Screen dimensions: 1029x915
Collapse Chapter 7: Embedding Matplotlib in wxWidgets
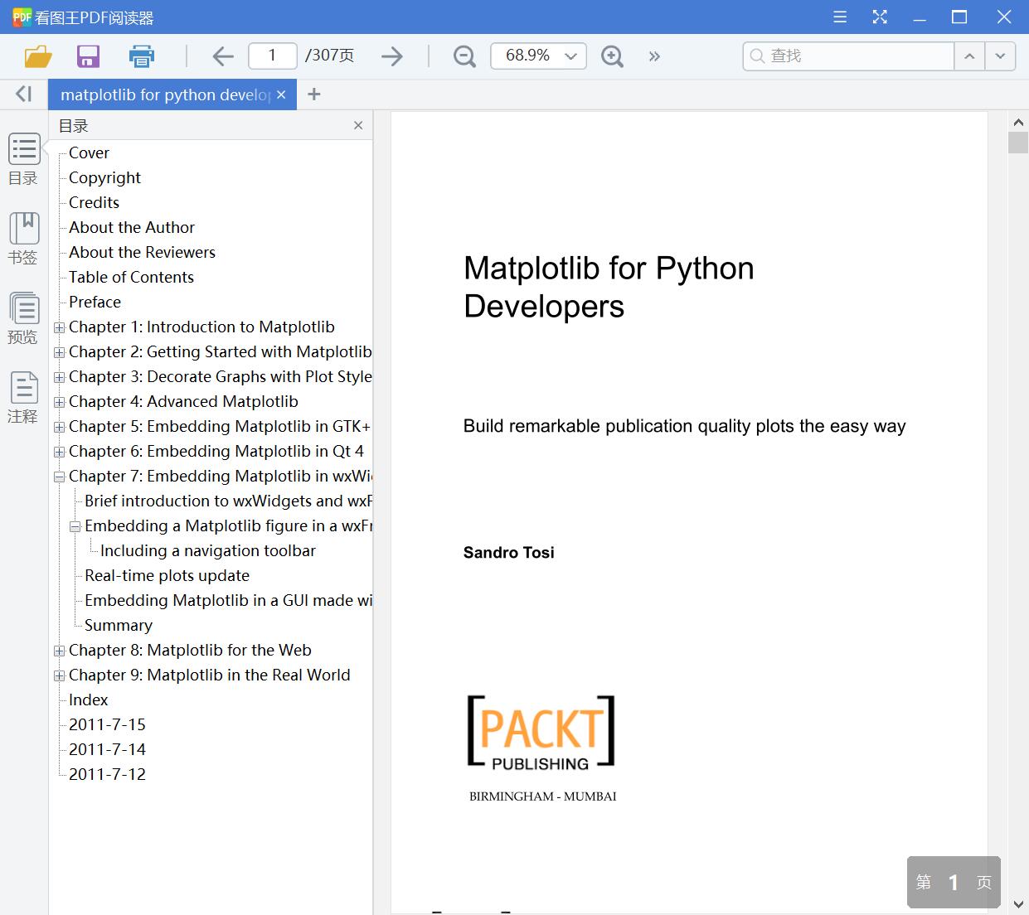[59, 477]
